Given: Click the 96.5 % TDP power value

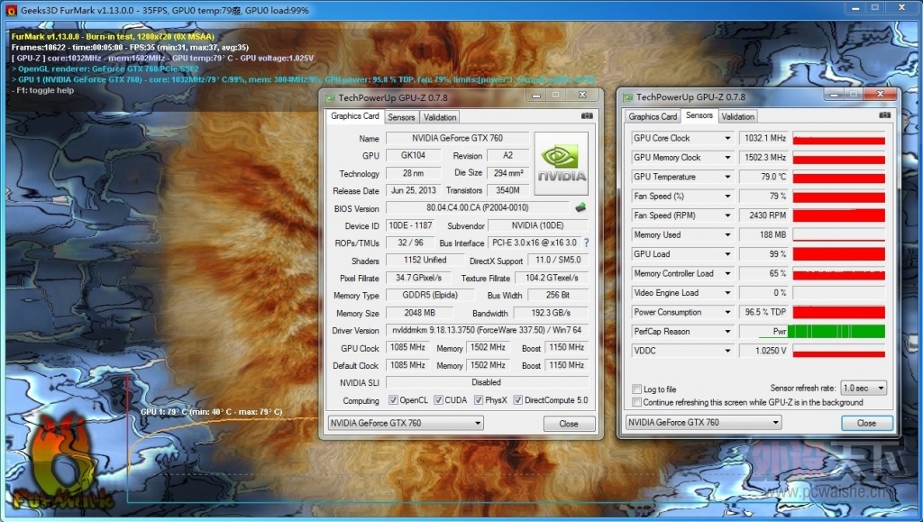Looking at the screenshot, I should (x=764, y=313).
